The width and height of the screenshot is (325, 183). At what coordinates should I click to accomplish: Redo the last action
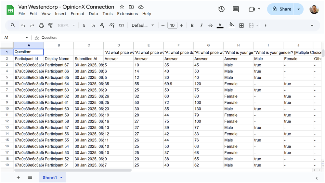pos(32,25)
